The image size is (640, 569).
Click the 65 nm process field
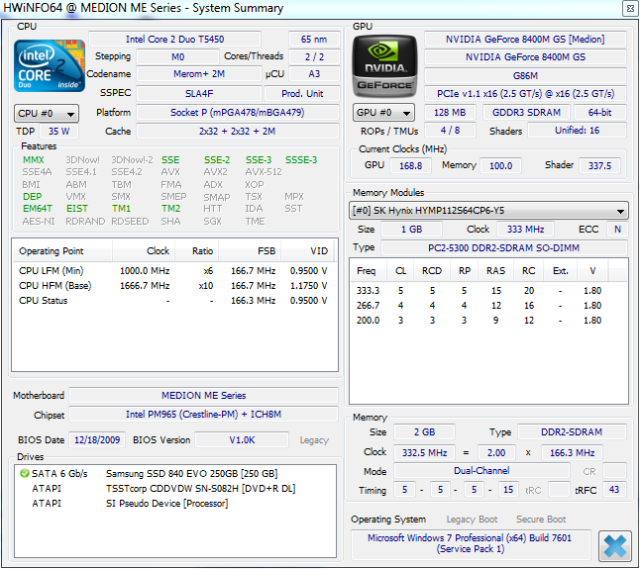(x=314, y=40)
